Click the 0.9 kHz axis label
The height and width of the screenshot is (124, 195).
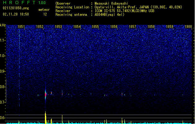pos(2,71)
